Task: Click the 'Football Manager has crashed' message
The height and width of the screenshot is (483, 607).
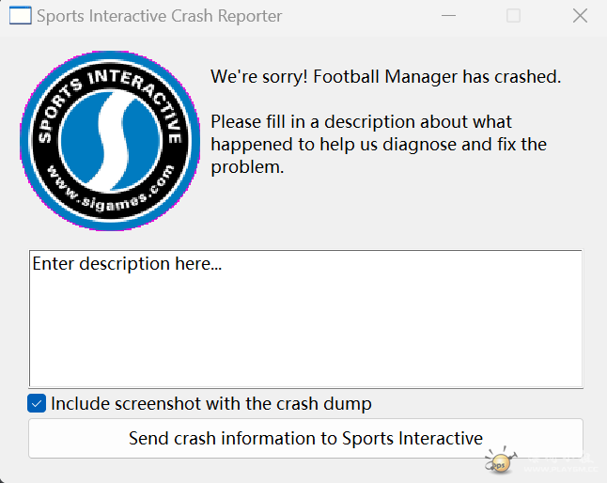Action: [385, 77]
